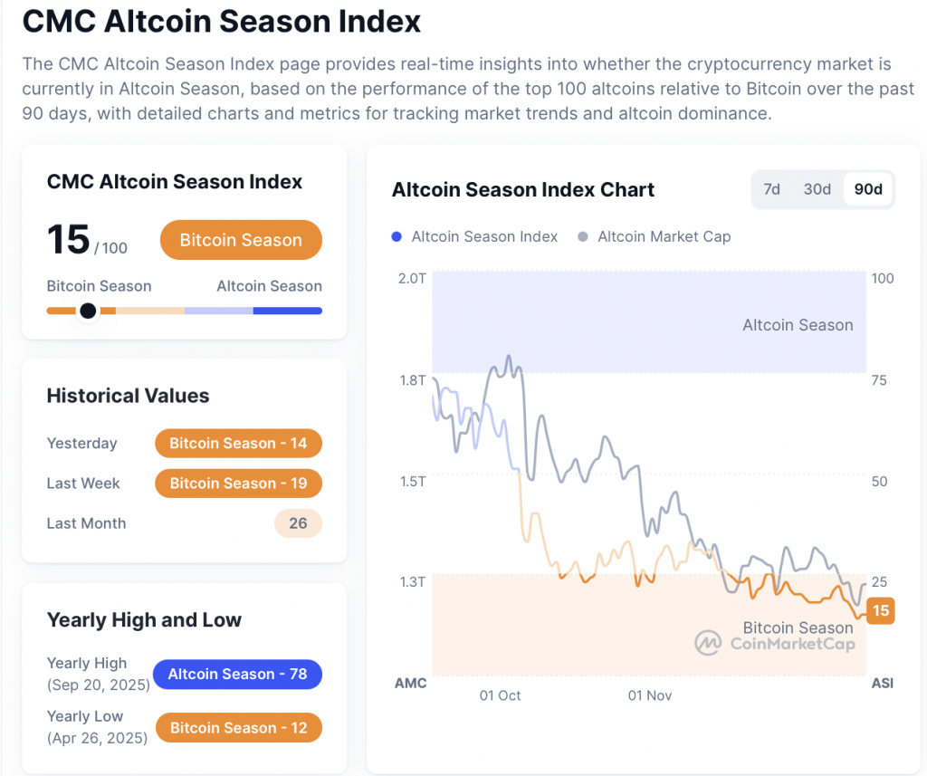This screenshot has height=776, width=927.
Task: Click the black slider knob on the season gauge
Action: (x=87, y=311)
